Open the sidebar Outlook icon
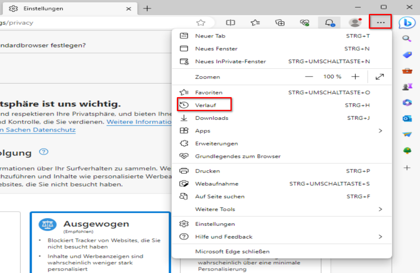Screen dimensions: 420x273 [x=407, y=118]
